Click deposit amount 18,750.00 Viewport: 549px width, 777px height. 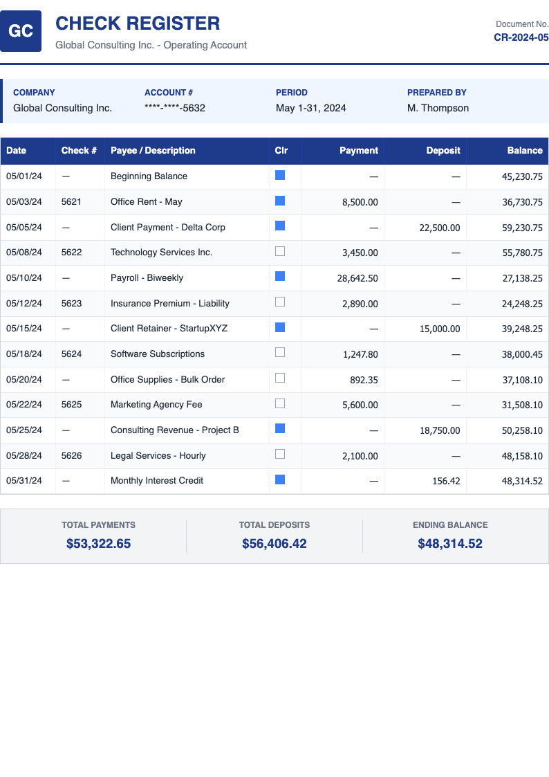[x=440, y=430]
